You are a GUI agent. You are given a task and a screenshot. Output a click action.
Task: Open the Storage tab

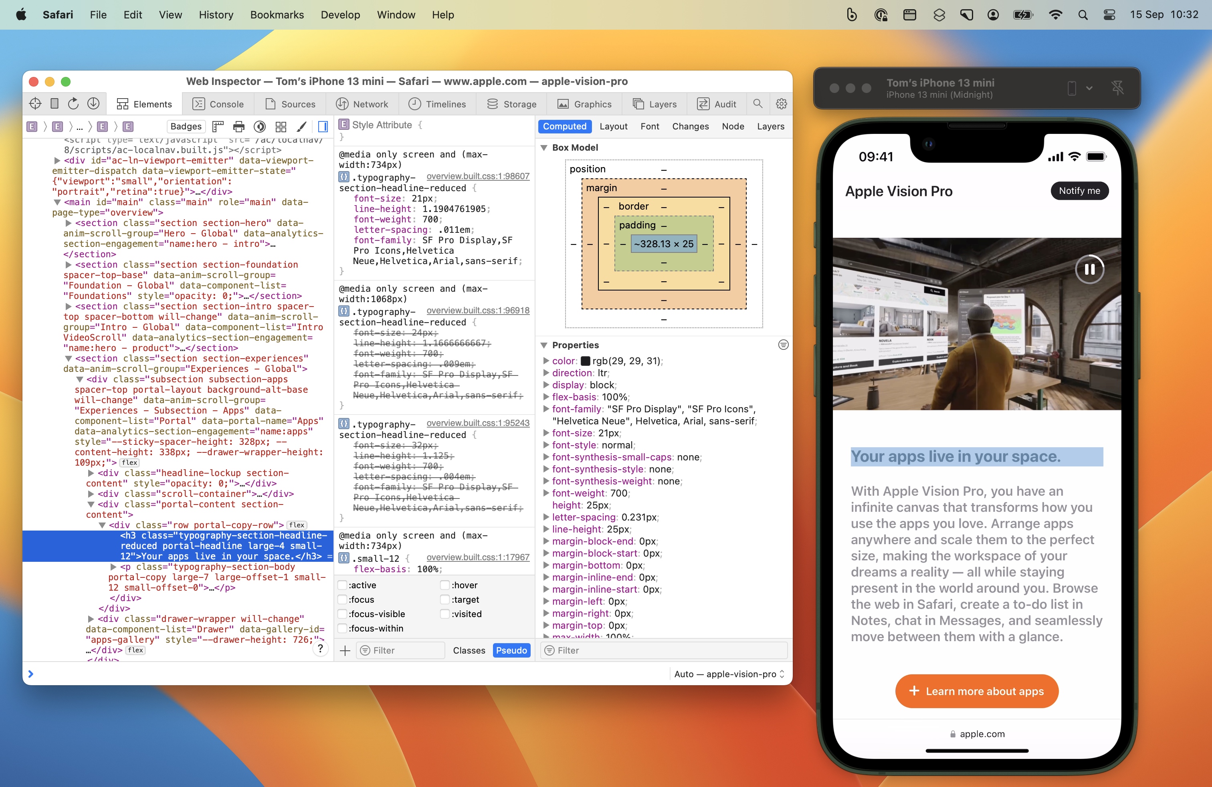tap(512, 104)
